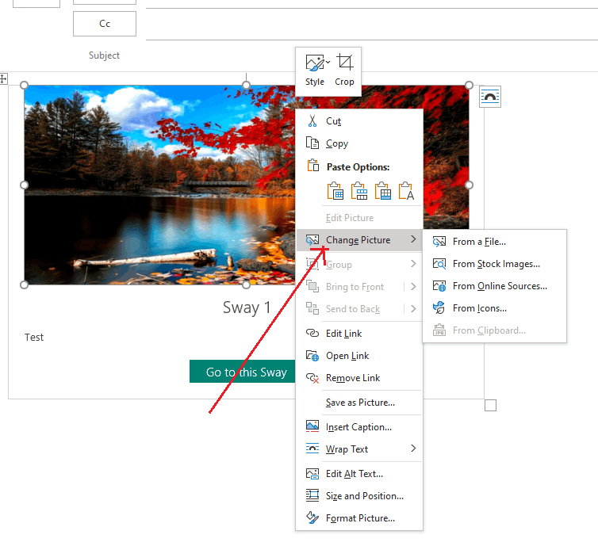Image resolution: width=598 pixels, height=546 pixels.
Task: Click into the Cc recipients field
Action: pos(372,25)
